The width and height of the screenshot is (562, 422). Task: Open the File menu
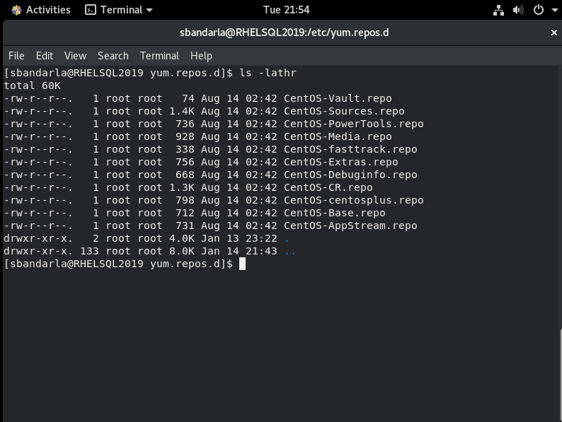(x=16, y=56)
